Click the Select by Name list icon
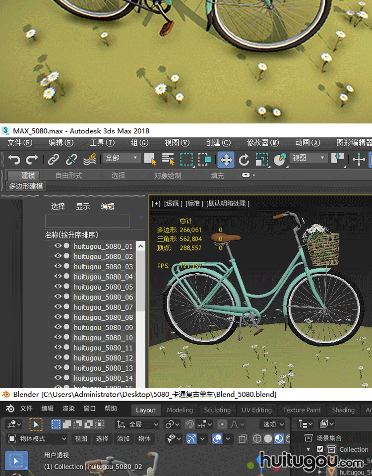The height and width of the screenshot is (476, 372). [168, 159]
